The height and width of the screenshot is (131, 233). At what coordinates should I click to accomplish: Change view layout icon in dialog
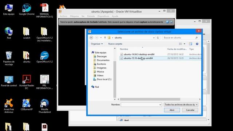[x=181, y=44]
